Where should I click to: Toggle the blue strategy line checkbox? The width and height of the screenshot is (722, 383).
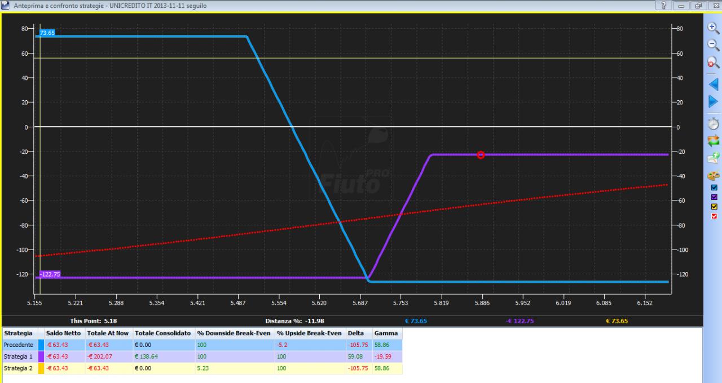(x=715, y=188)
